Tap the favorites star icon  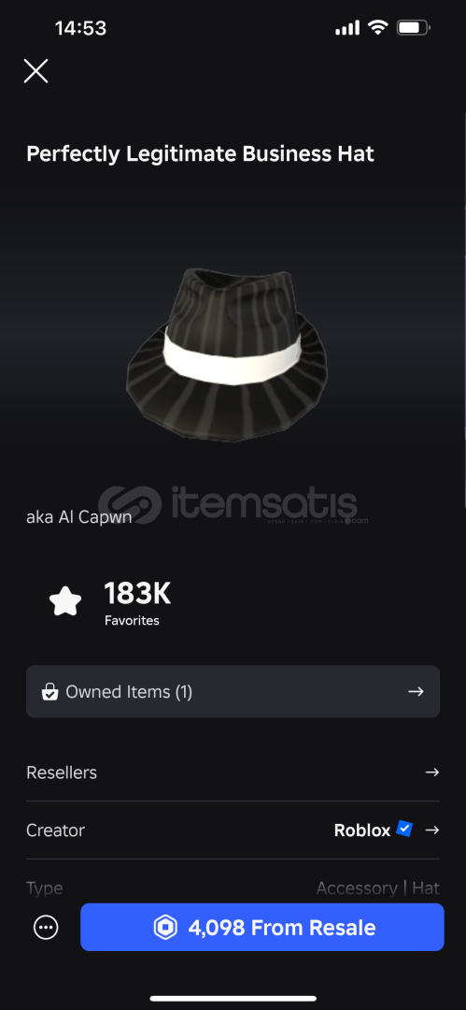click(65, 601)
